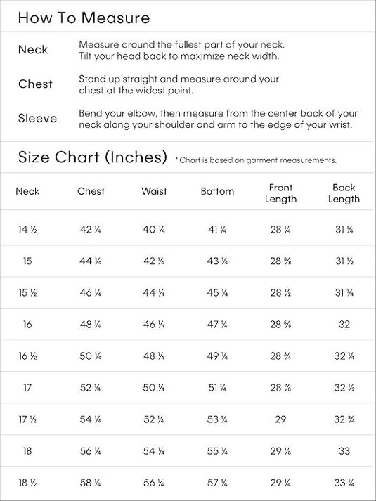Click chest value 48 ¼ in size 16 row
The height and width of the screenshot is (501, 376).
tap(91, 325)
